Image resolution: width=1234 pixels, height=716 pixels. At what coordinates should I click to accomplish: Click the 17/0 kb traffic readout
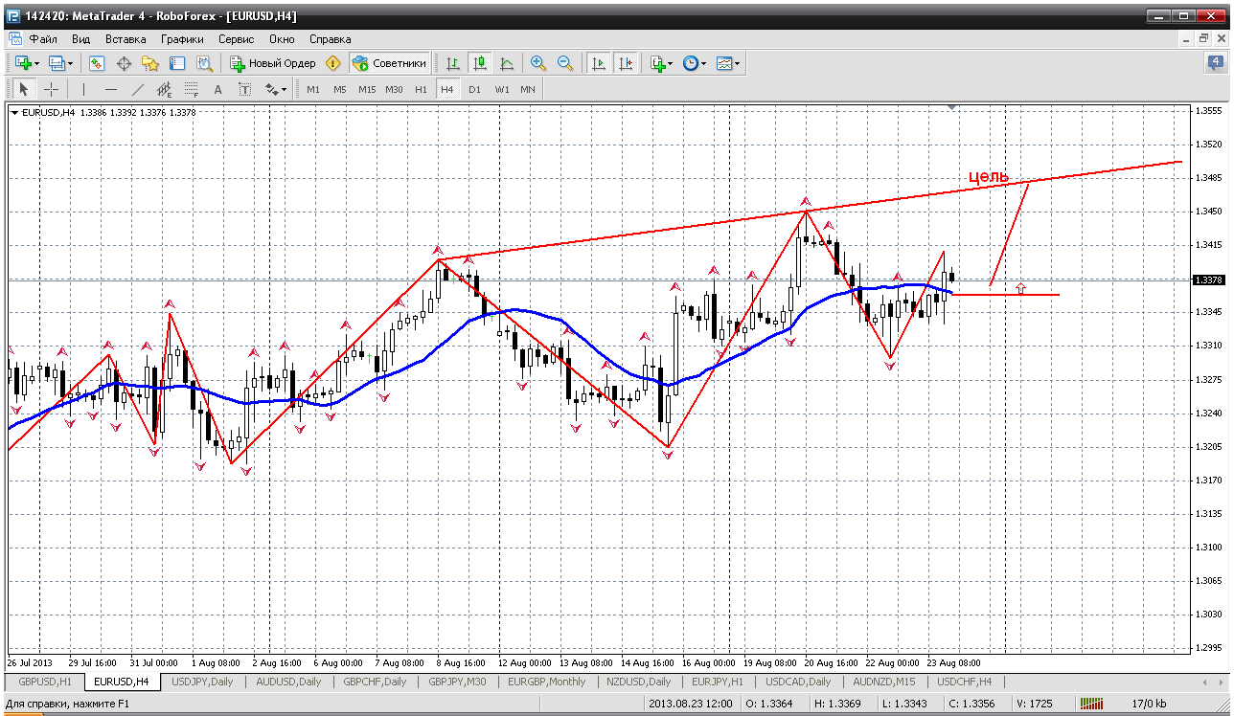(1149, 705)
